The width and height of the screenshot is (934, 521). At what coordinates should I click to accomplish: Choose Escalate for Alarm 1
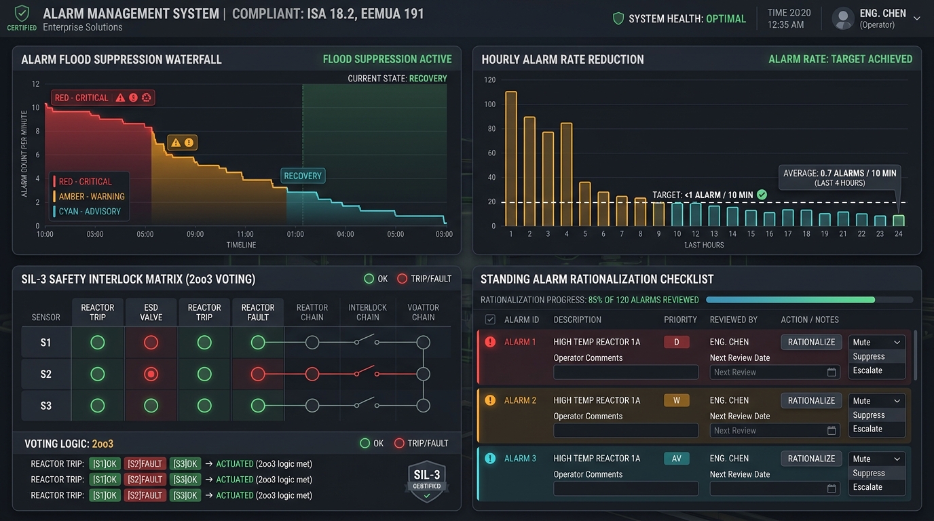coord(876,370)
